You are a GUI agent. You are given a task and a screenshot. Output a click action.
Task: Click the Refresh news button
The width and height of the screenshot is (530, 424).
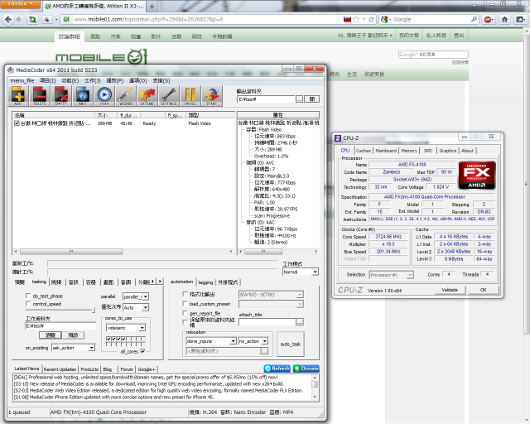[x=277, y=369]
